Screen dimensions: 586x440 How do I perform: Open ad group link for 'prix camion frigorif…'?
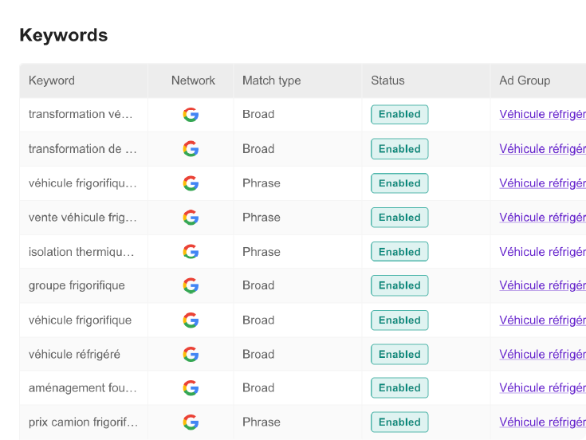(542, 422)
